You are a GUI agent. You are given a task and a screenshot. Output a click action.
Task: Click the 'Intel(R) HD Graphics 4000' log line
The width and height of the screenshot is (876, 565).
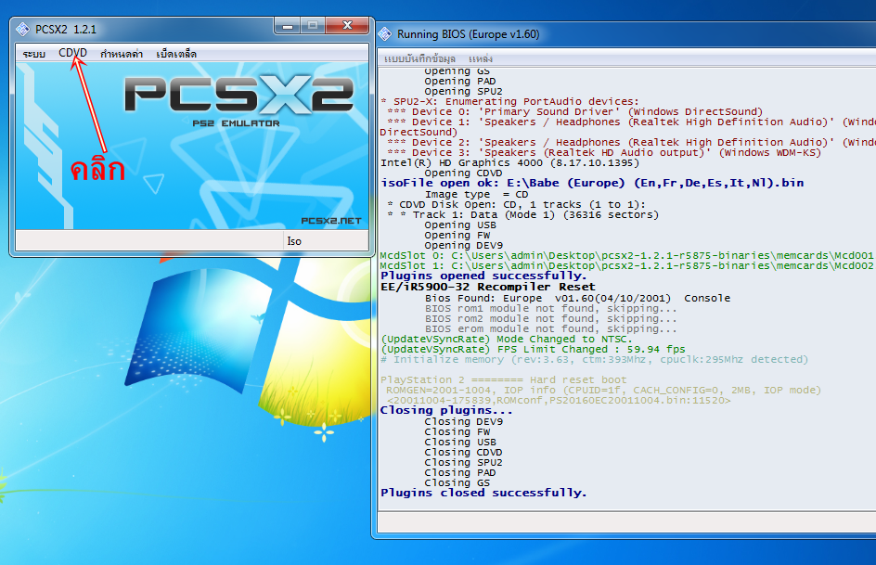pyautogui.click(x=509, y=163)
